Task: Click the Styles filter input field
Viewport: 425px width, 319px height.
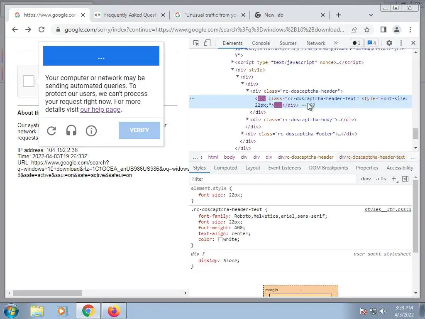Action: 272,179
